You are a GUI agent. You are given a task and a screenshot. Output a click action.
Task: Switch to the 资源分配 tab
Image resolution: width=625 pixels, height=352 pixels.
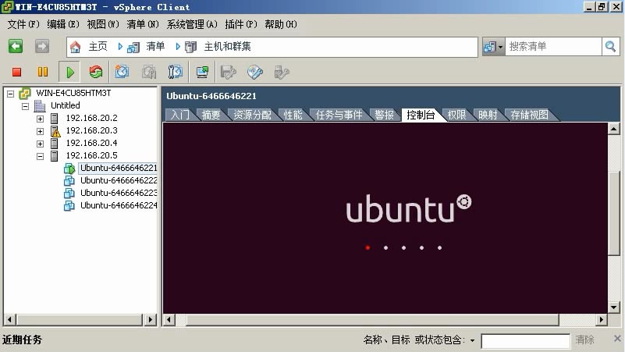pos(252,115)
